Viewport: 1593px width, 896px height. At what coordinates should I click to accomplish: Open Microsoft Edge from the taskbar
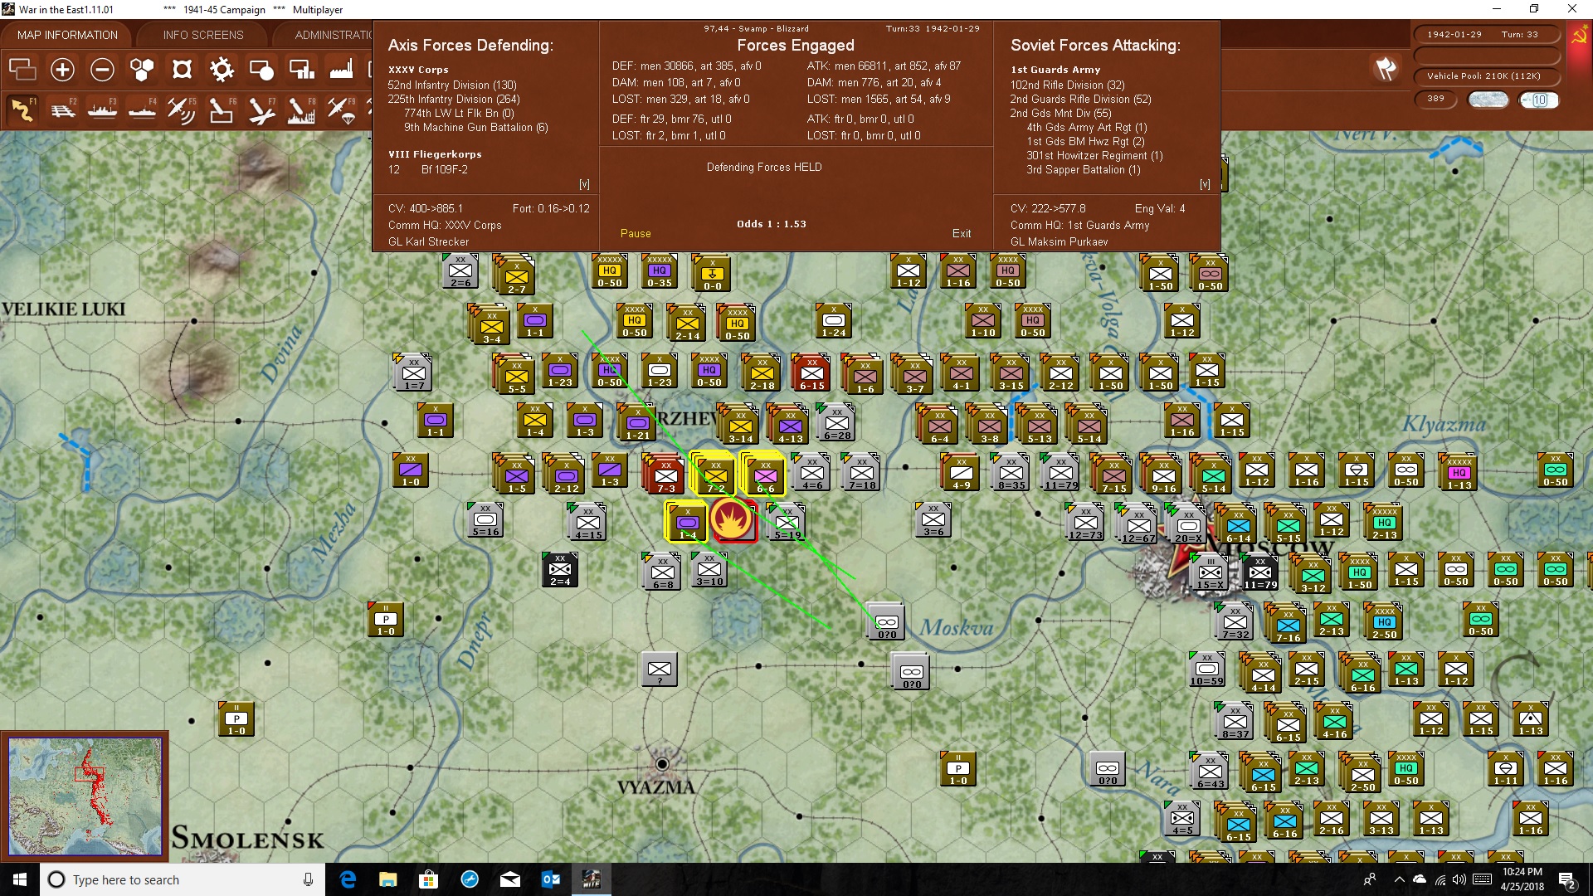(x=348, y=879)
